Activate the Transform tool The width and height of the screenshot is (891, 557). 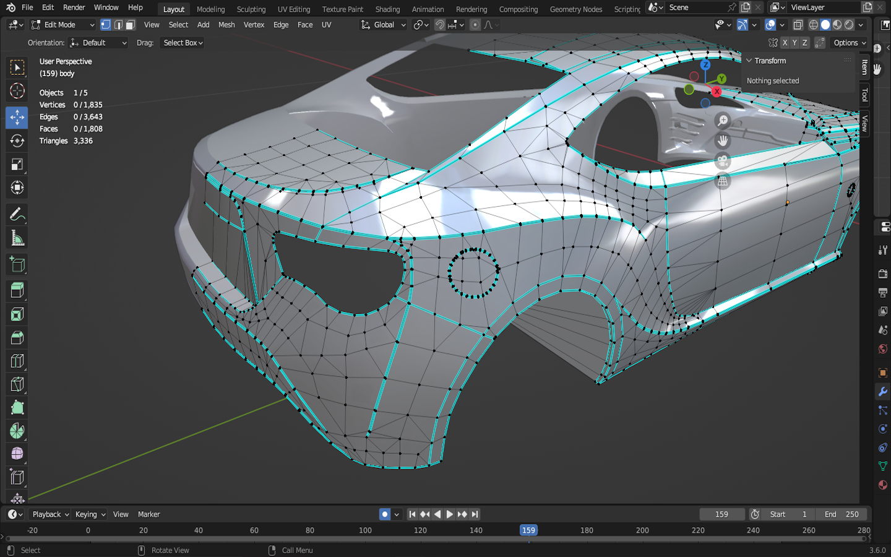coord(17,188)
